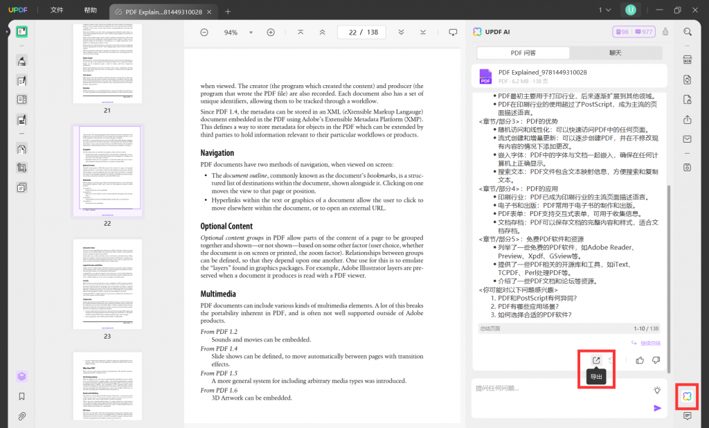This screenshot has height=428, width=709.
Task: Share this file icon
Action: pos(688,119)
